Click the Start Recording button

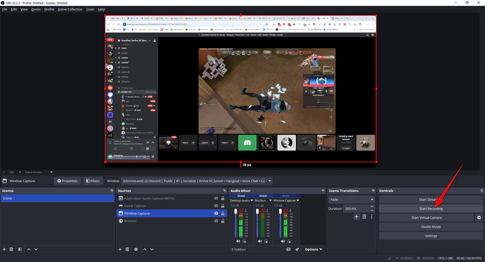(x=431, y=209)
